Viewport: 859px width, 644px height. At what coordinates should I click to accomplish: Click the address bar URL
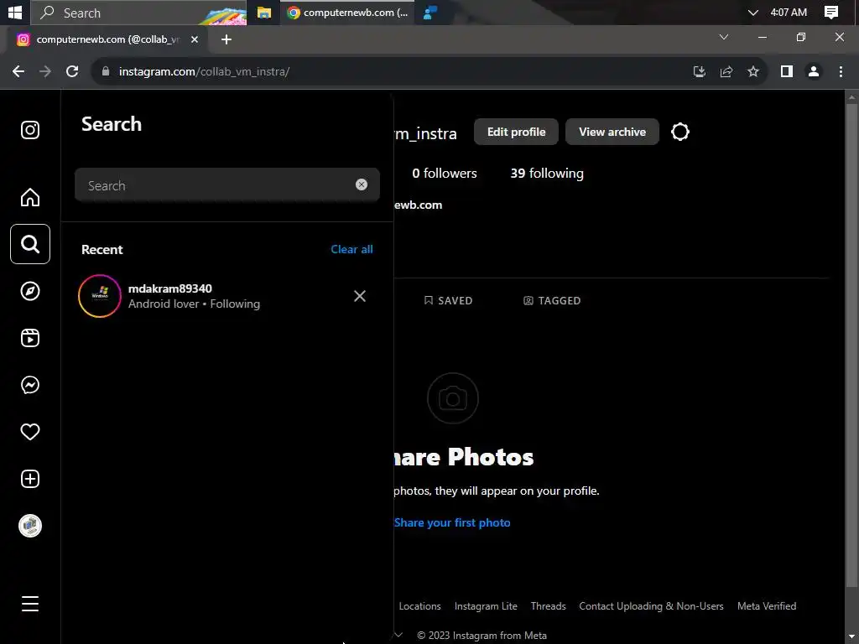click(204, 72)
